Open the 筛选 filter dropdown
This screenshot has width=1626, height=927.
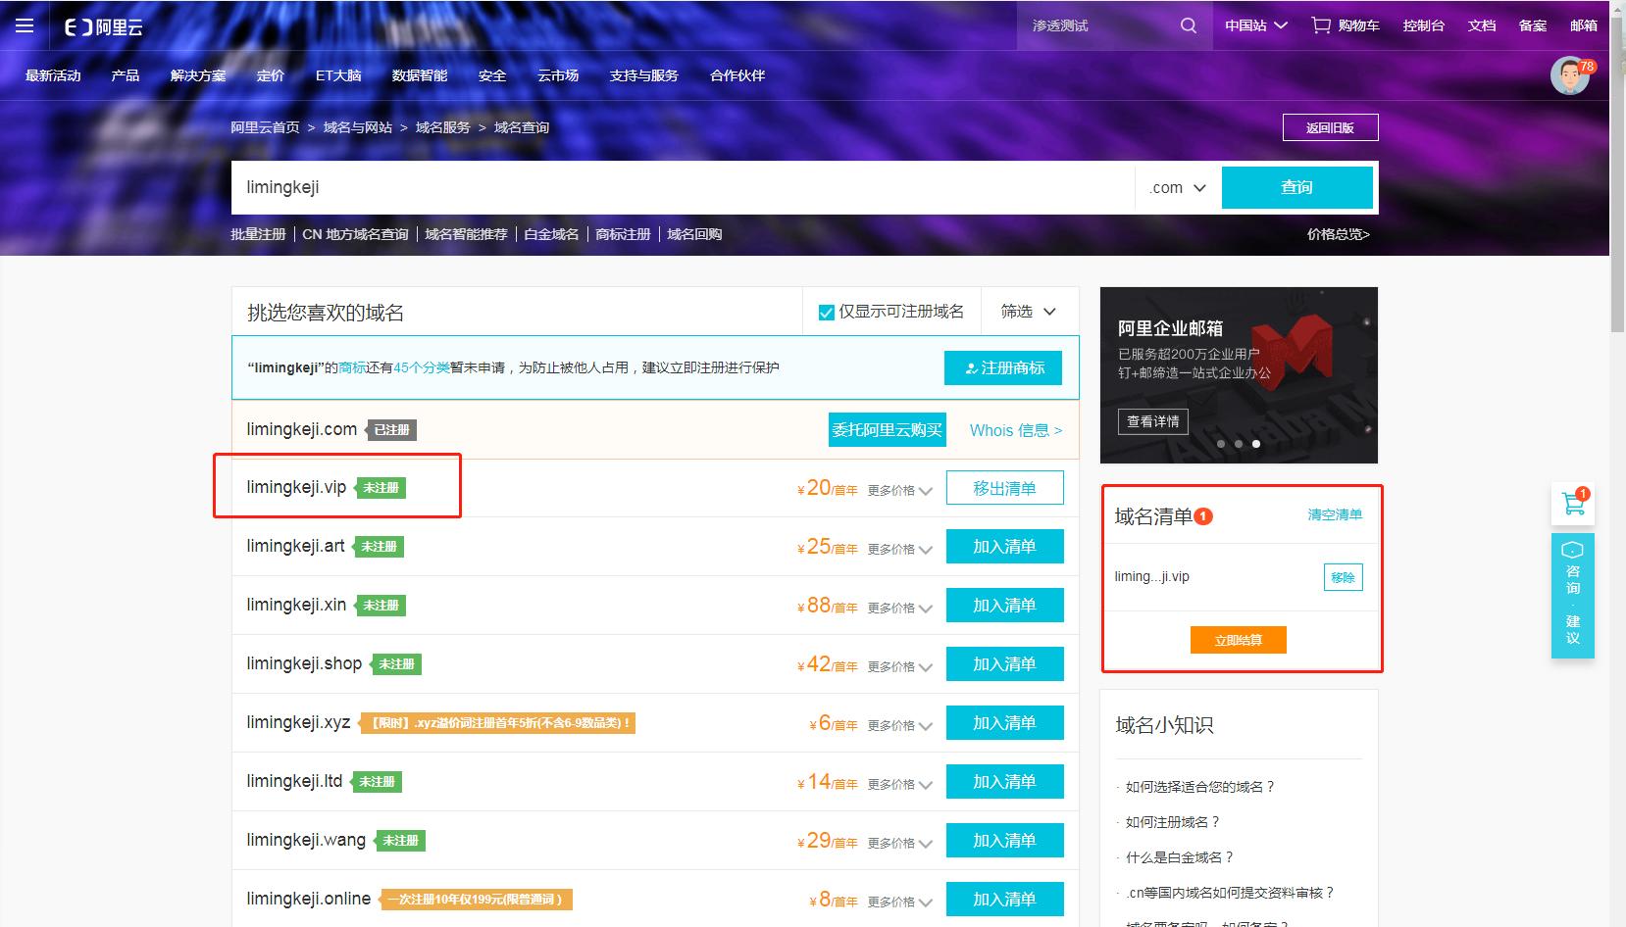tap(1028, 311)
